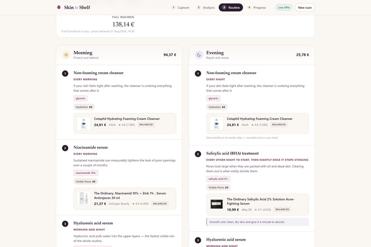
Task: Click the Visible Pores 65 chip under Salicylic acid
Action: [x=218, y=188]
